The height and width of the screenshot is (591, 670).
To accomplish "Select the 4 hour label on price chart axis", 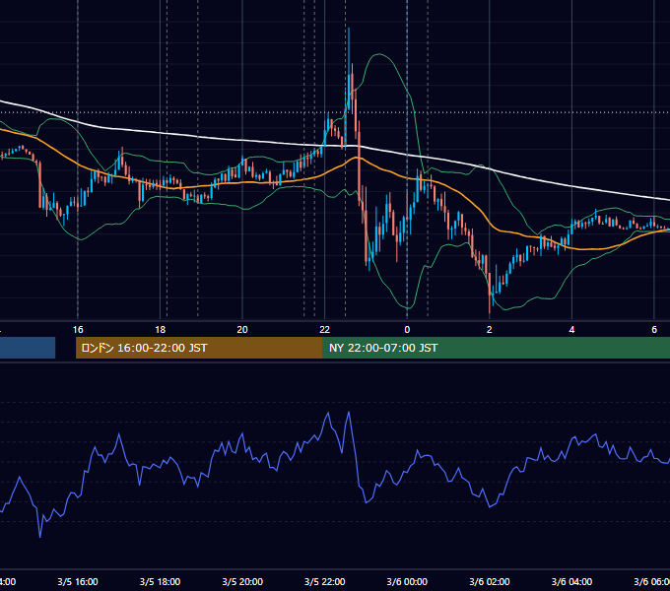I will (x=571, y=330).
